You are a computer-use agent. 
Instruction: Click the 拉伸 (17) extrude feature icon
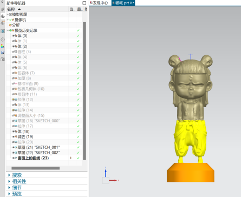point(16,126)
